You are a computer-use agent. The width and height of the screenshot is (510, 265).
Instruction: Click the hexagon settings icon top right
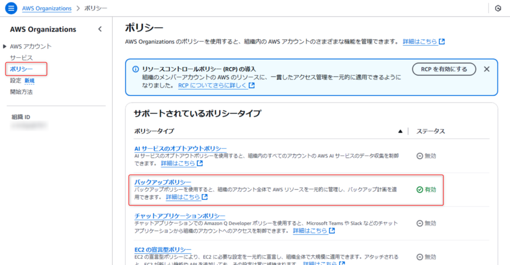pyautogui.click(x=498, y=8)
